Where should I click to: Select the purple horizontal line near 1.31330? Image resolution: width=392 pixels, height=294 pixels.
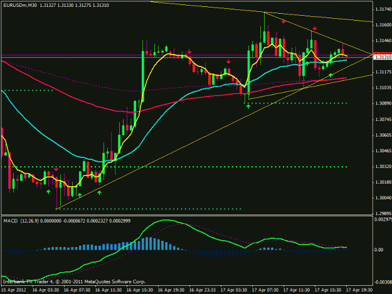(186, 55)
